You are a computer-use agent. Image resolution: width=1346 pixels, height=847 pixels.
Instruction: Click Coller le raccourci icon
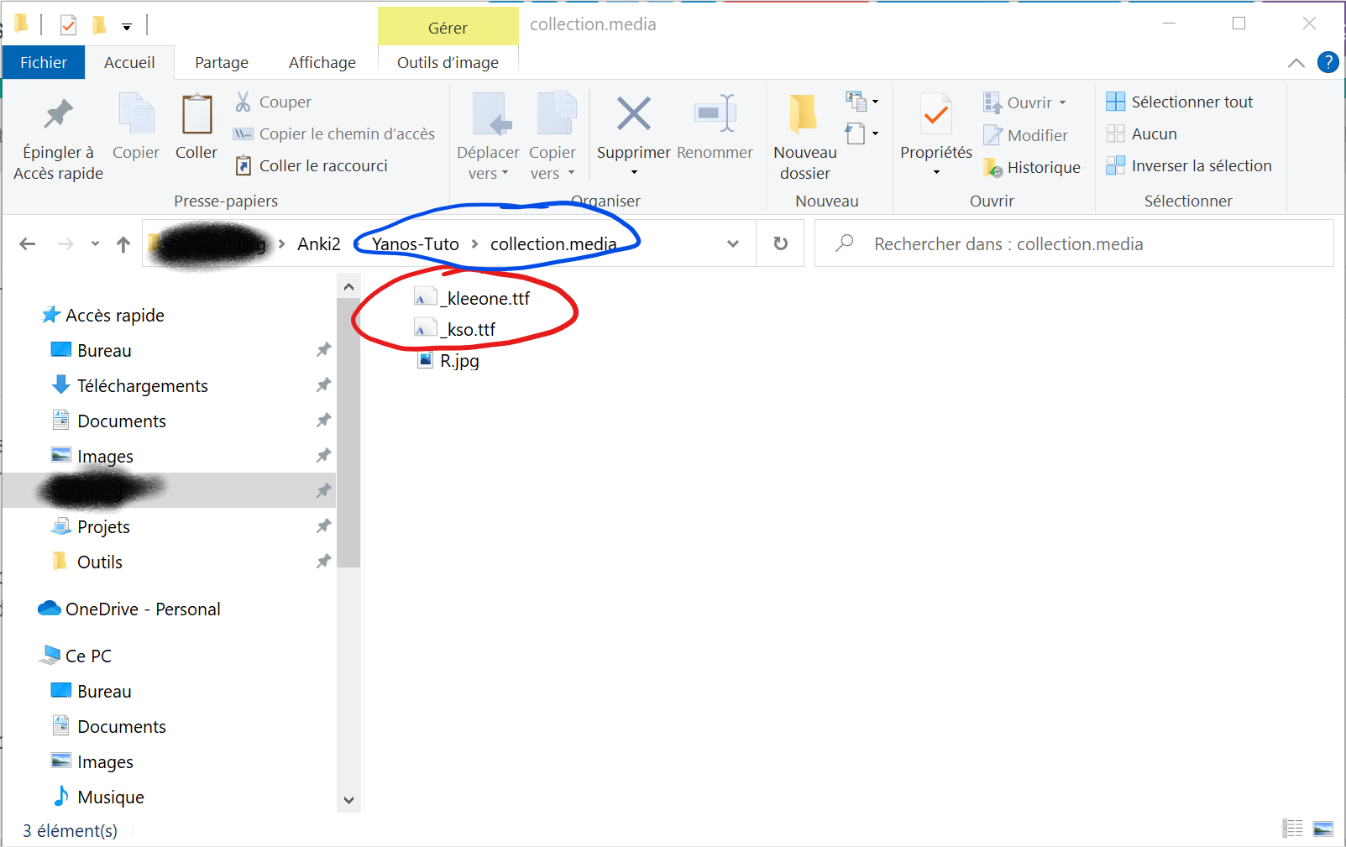244,165
